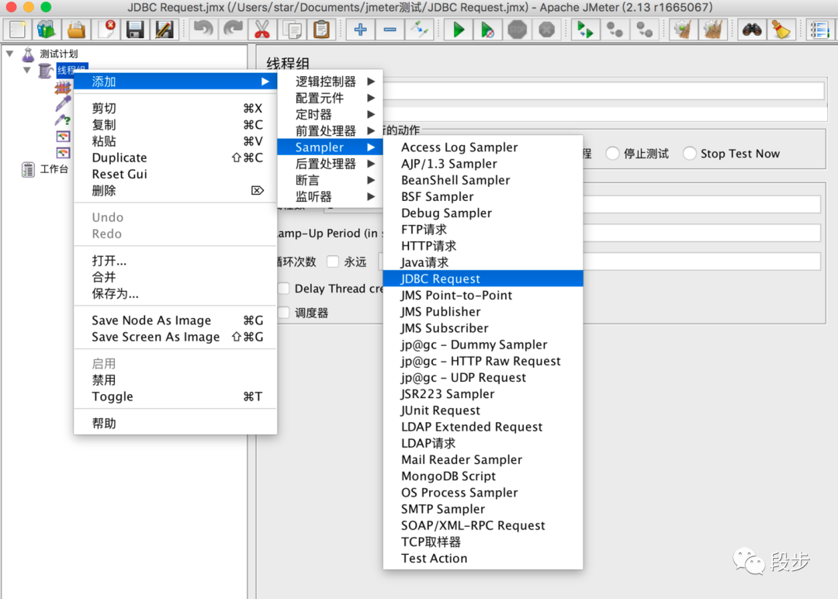Expand the 逻辑控制器 submenu

pyautogui.click(x=331, y=81)
